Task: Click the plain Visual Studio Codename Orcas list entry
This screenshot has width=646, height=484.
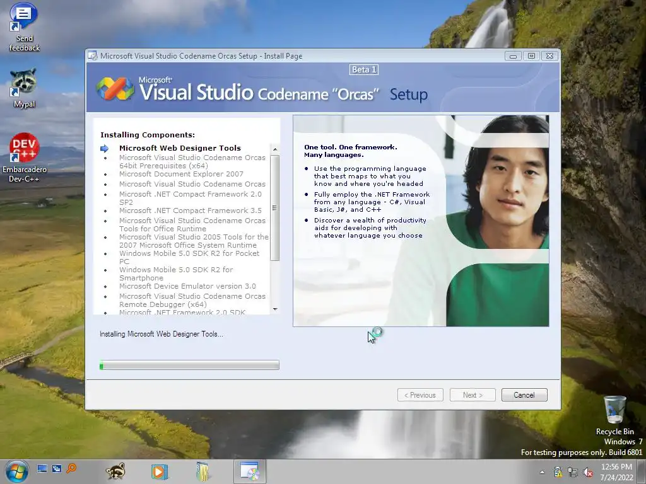Action: click(x=192, y=184)
